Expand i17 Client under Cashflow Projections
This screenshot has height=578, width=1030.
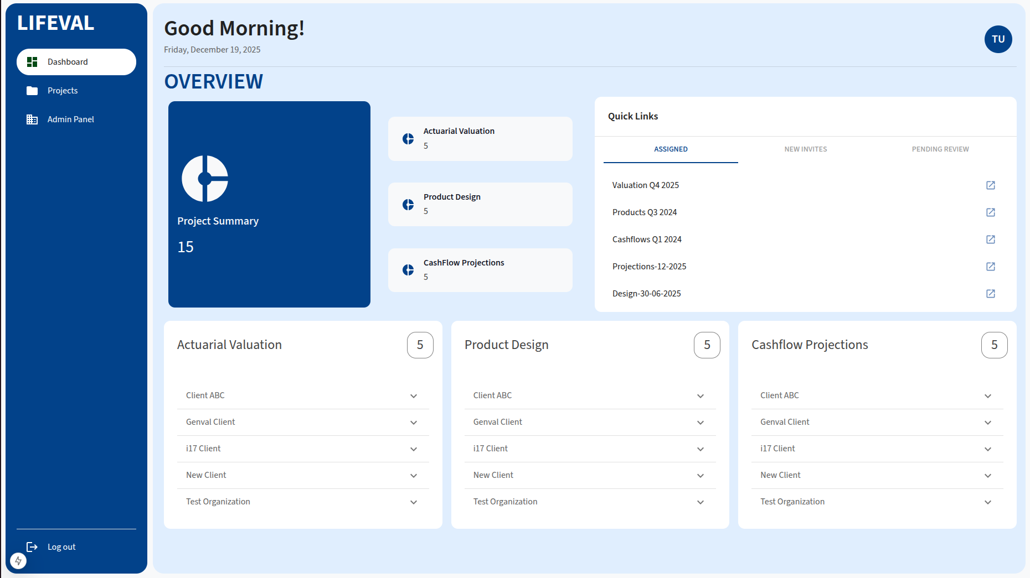(988, 449)
